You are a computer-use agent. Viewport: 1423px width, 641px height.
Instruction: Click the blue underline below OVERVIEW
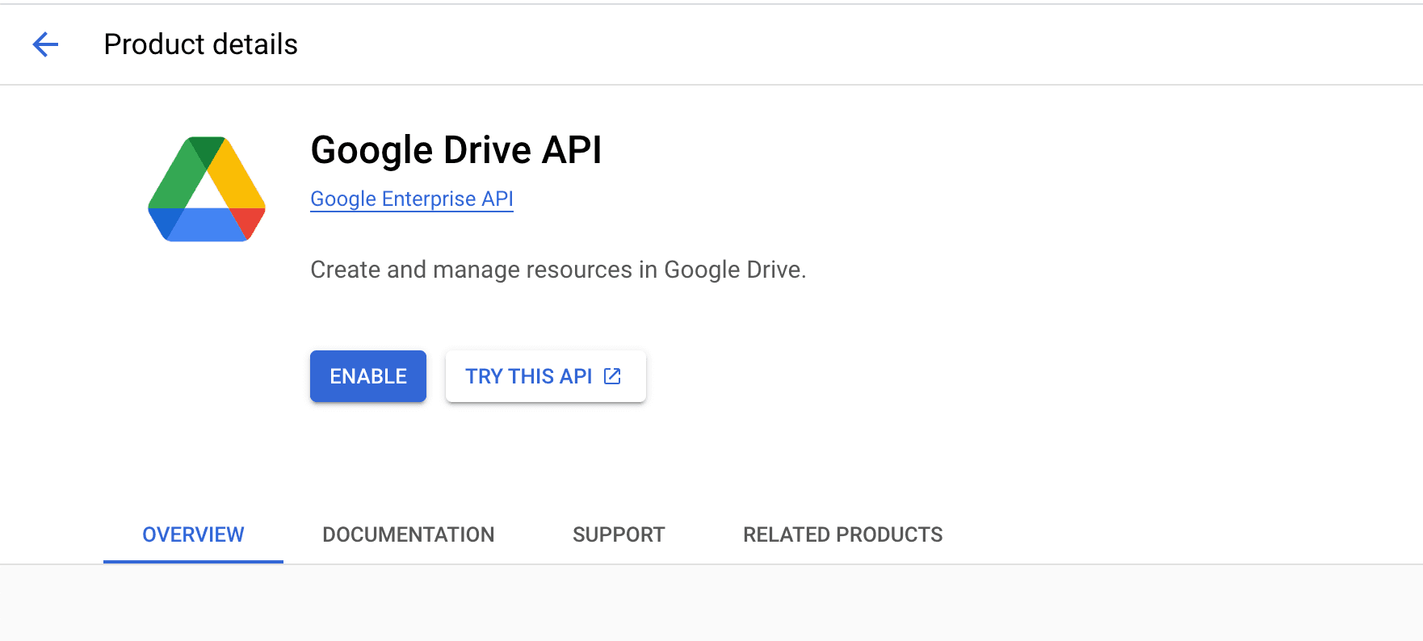[193, 561]
